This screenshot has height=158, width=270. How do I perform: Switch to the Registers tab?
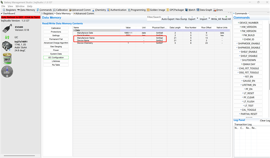(x=48, y=14)
